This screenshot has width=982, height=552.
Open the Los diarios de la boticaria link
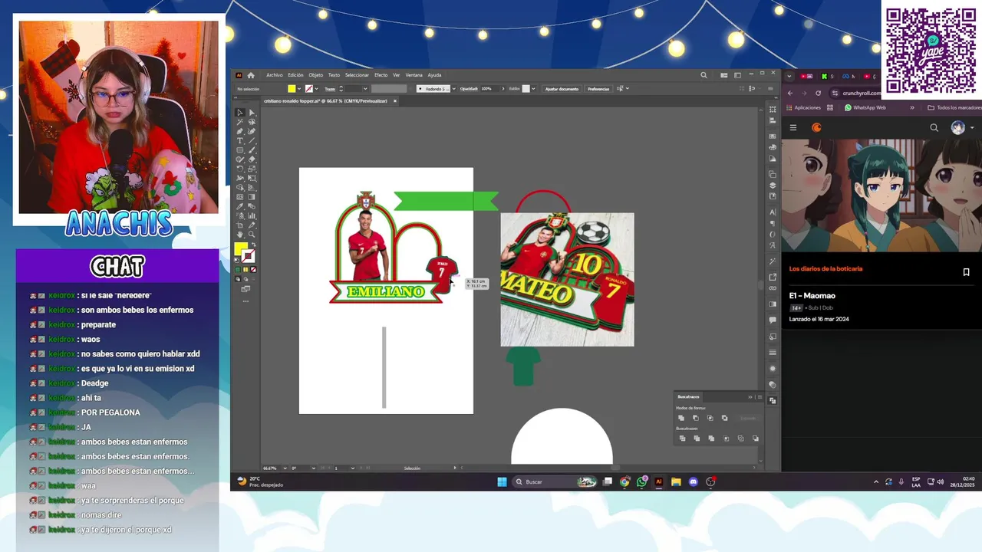[x=825, y=268]
